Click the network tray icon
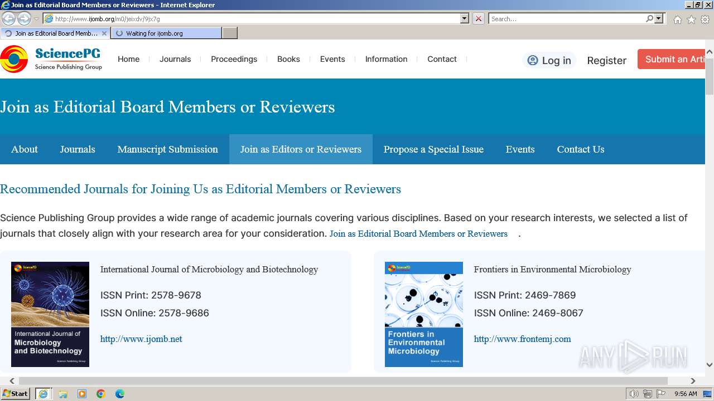The image size is (714, 401). [648, 394]
